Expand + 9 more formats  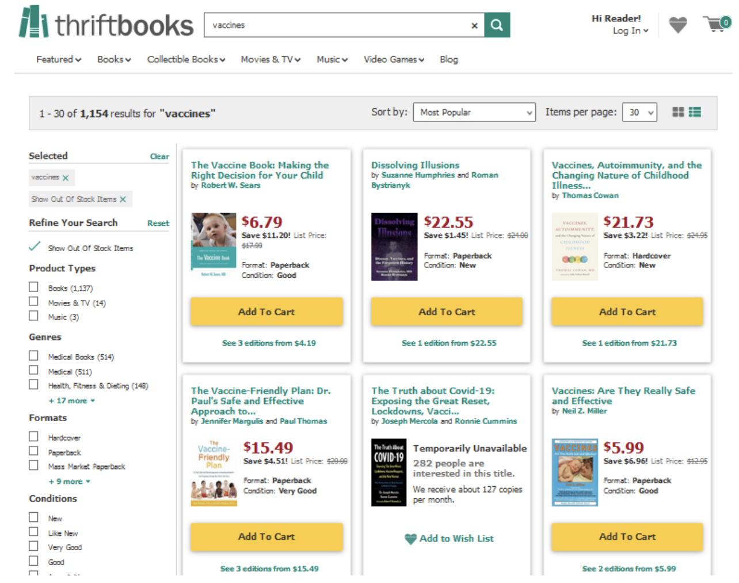click(69, 482)
